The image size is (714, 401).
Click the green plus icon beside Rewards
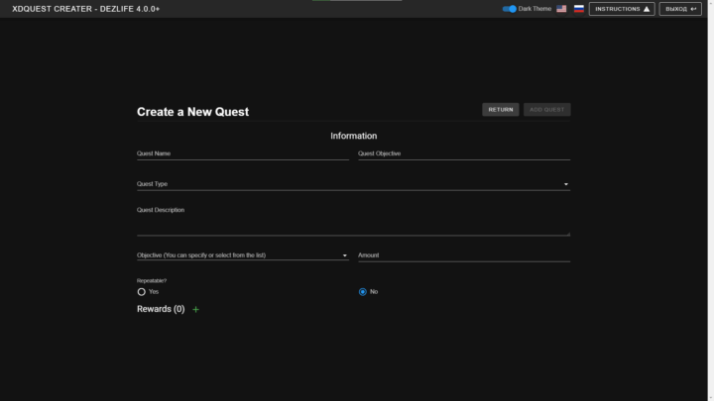pyautogui.click(x=195, y=310)
